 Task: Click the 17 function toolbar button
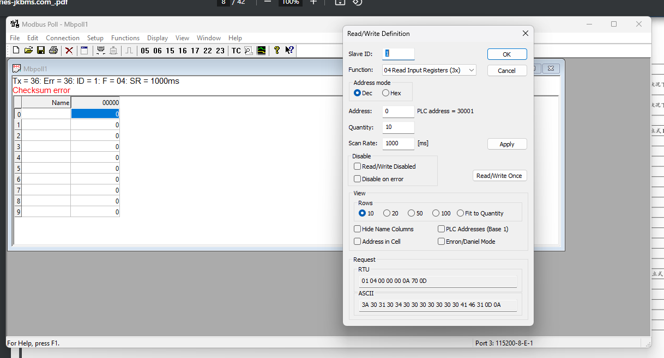[195, 51]
